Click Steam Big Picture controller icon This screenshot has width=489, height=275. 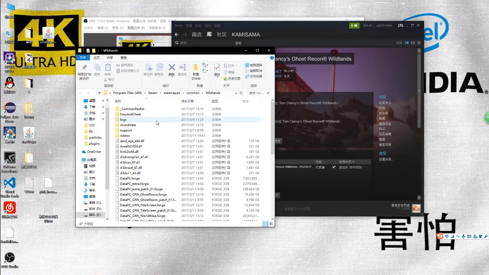[x=400, y=26]
